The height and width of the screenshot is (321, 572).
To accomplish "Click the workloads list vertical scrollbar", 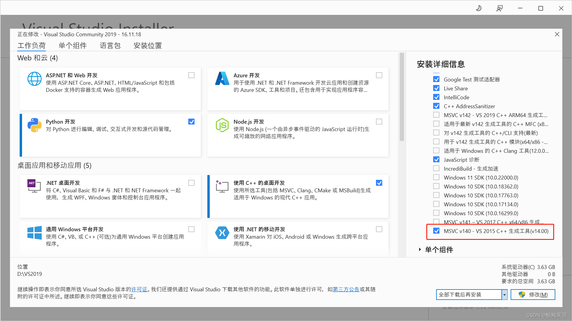I will [x=402, y=97].
